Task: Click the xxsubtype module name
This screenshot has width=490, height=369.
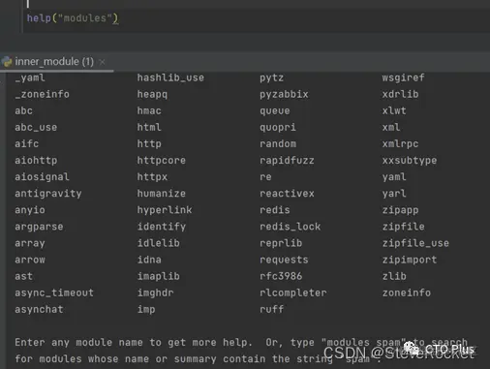Action: point(410,160)
